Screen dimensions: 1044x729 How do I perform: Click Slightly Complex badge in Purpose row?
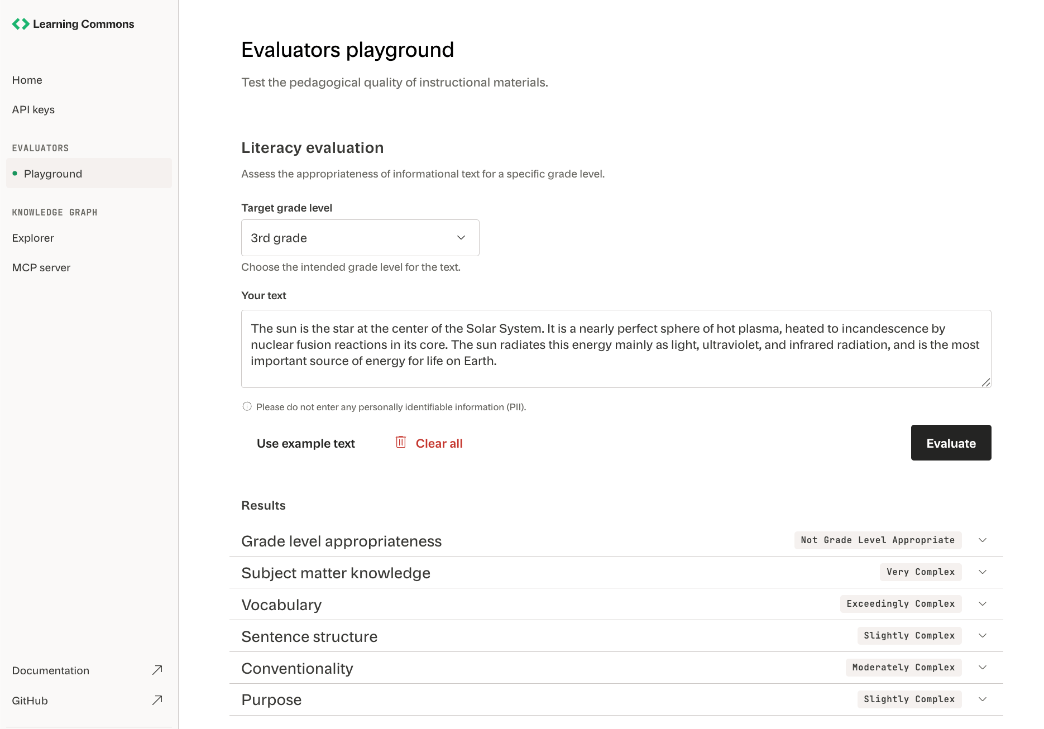click(x=909, y=699)
